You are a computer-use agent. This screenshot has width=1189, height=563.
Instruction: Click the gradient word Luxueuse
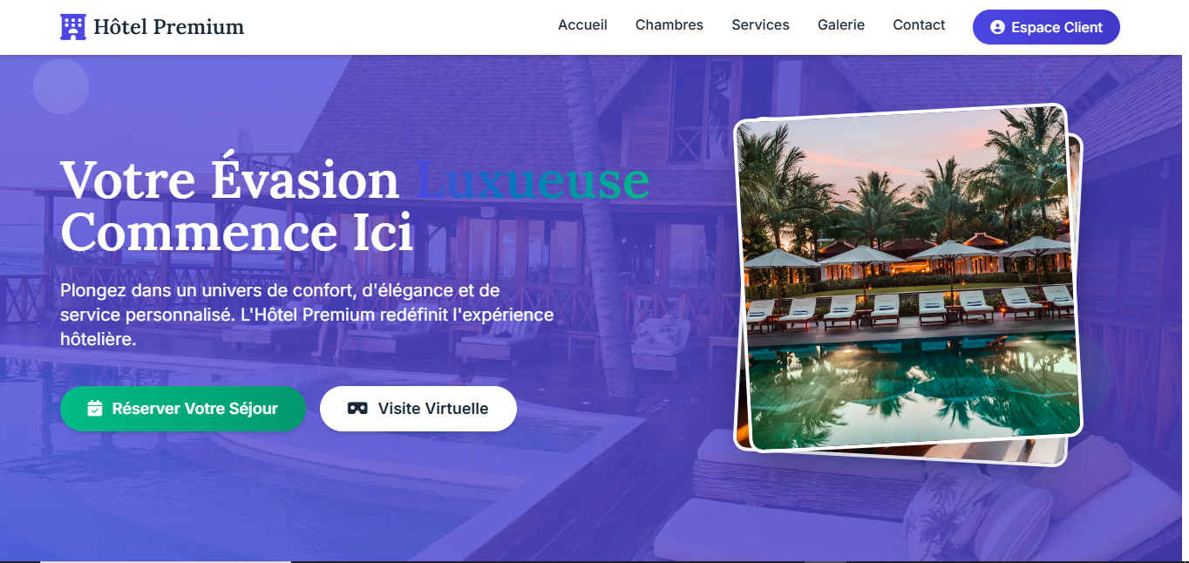click(x=533, y=180)
